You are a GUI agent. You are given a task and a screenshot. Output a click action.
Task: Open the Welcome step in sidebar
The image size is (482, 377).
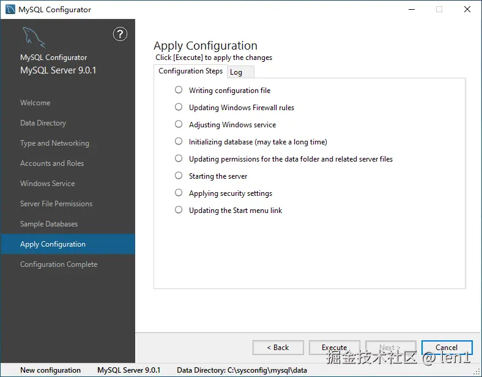(35, 103)
